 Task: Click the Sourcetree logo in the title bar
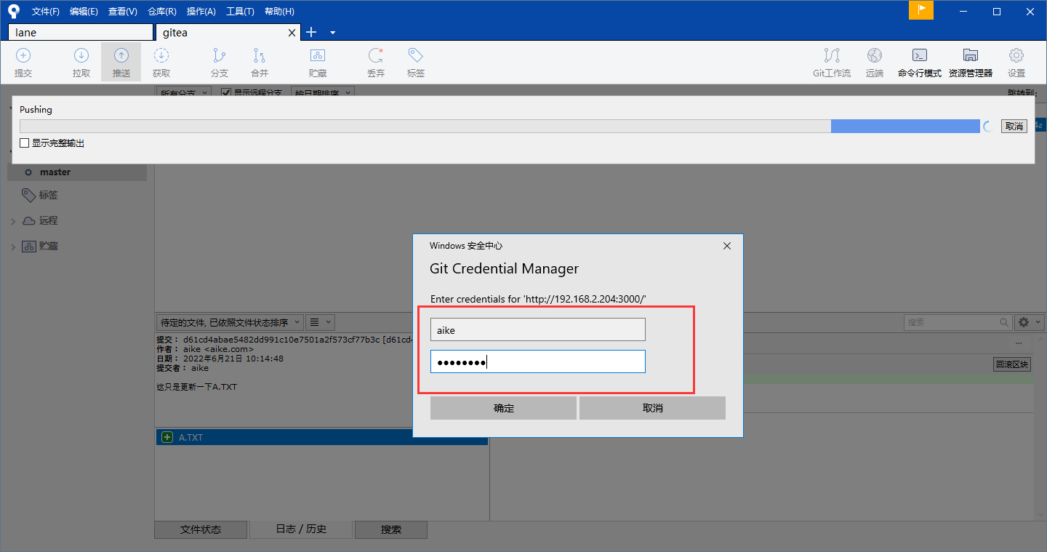pyautogui.click(x=13, y=11)
